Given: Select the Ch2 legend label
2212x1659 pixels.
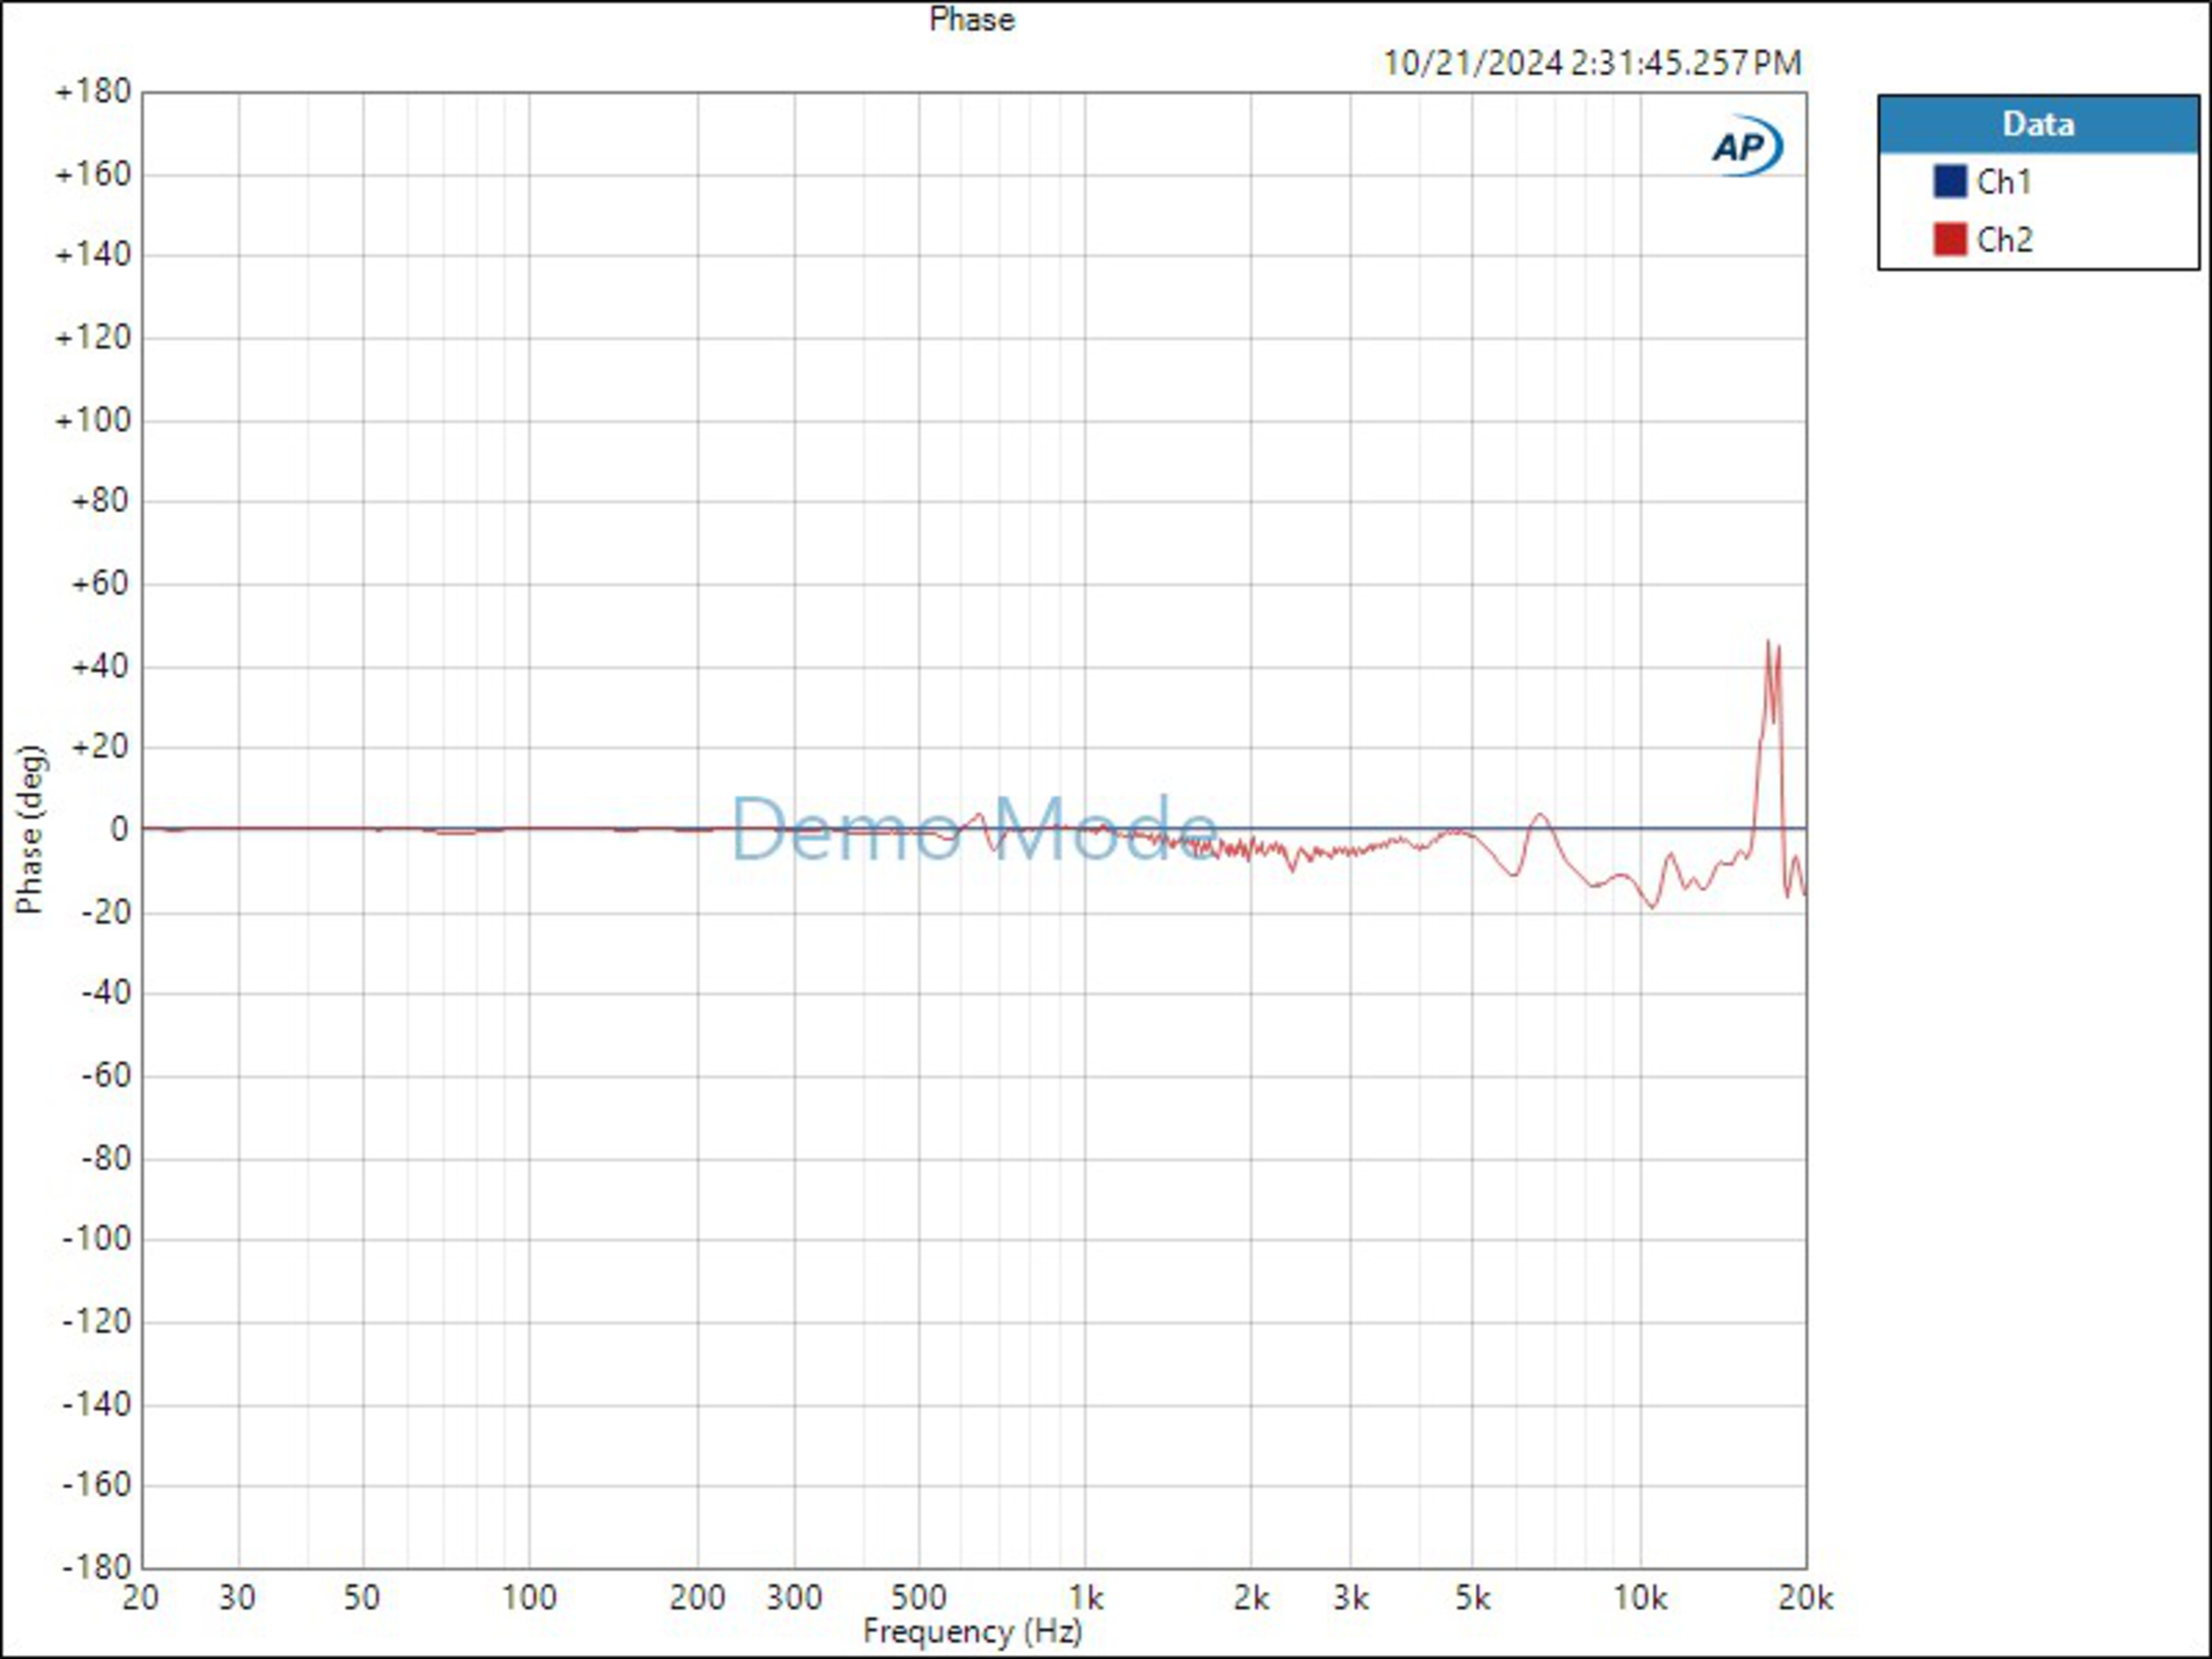Looking at the screenshot, I should coord(2004,240).
